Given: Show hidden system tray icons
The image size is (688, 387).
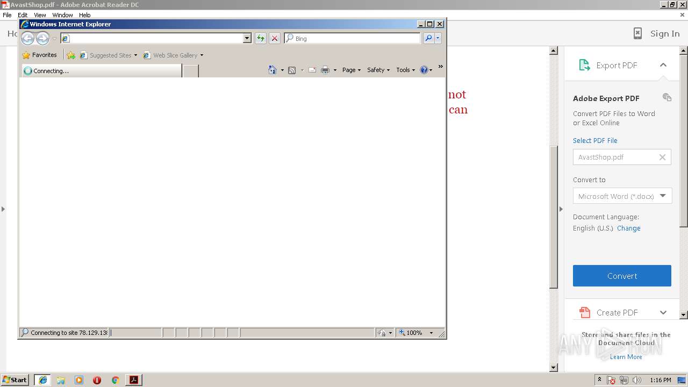Looking at the screenshot, I should coord(599,380).
